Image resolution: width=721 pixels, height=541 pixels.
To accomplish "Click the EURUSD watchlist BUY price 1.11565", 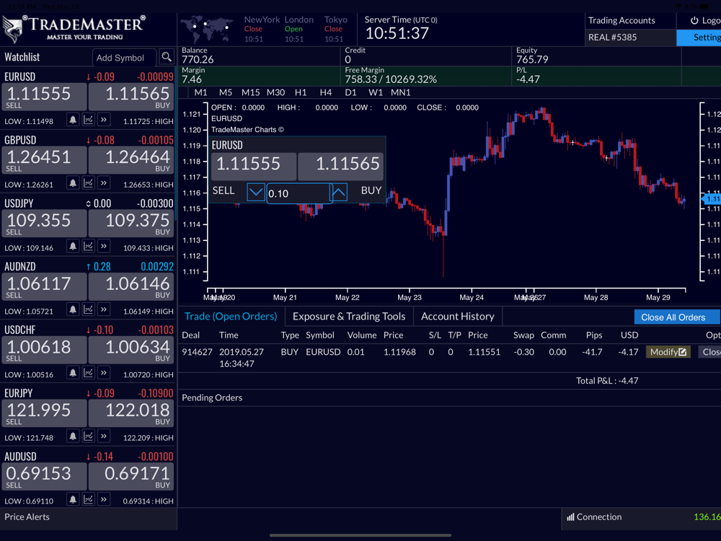I will click(131, 97).
